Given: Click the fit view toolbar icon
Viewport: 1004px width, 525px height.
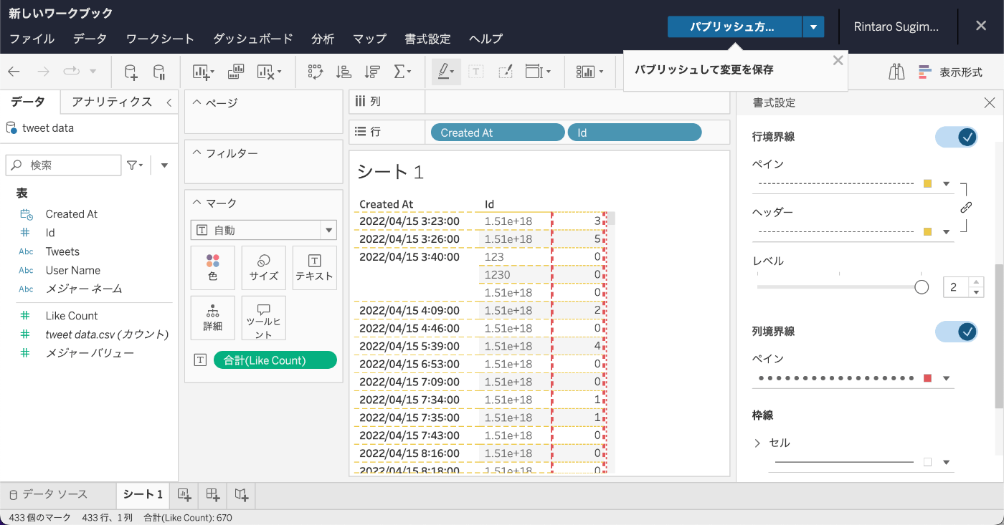Looking at the screenshot, I should point(538,72).
